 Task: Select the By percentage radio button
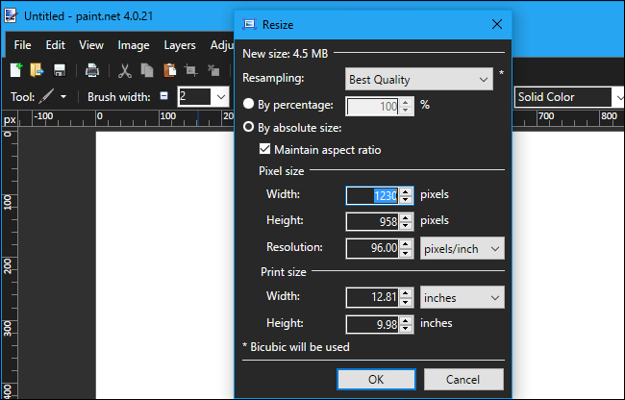point(250,105)
